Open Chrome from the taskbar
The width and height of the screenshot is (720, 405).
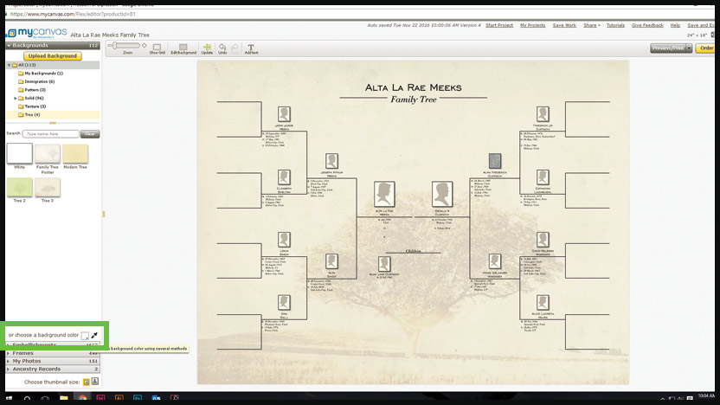82,398
